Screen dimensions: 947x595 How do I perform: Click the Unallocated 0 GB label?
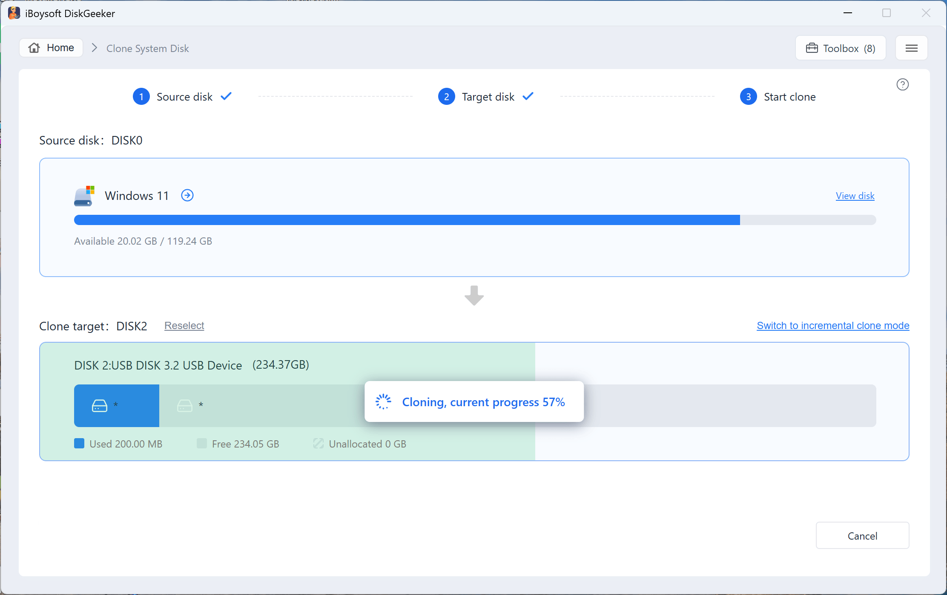pyautogui.click(x=367, y=444)
